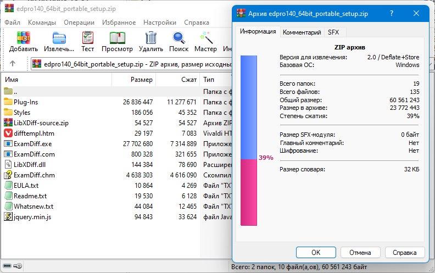Select the jquery.min.js file name
Image resolution: width=435 pixels, height=273 pixels.
point(32,216)
